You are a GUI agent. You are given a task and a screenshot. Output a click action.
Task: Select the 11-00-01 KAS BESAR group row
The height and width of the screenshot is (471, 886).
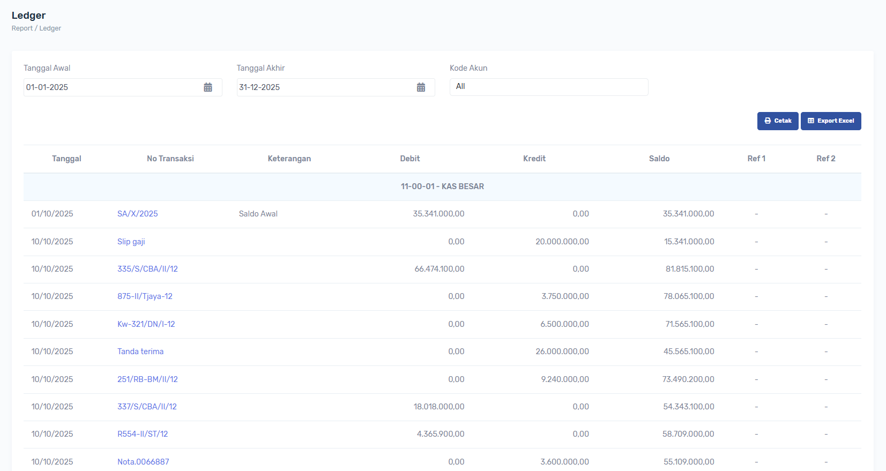[442, 186]
